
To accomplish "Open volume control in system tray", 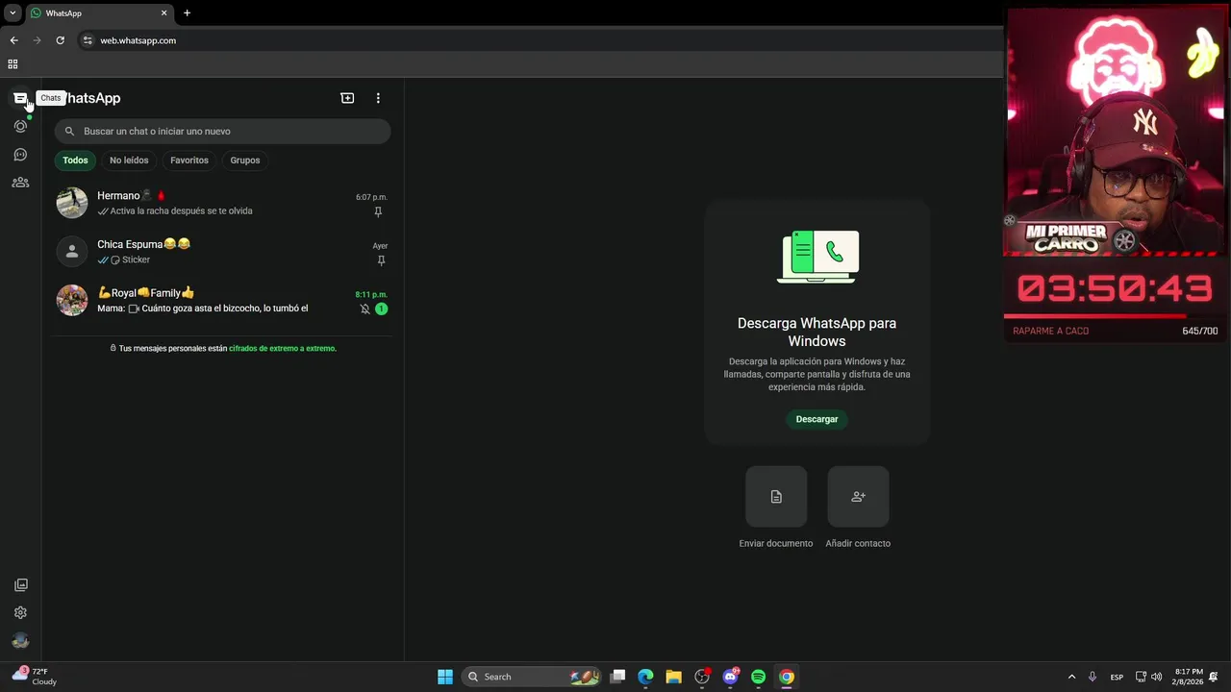I will pyautogui.click(x=1156, y=677).
